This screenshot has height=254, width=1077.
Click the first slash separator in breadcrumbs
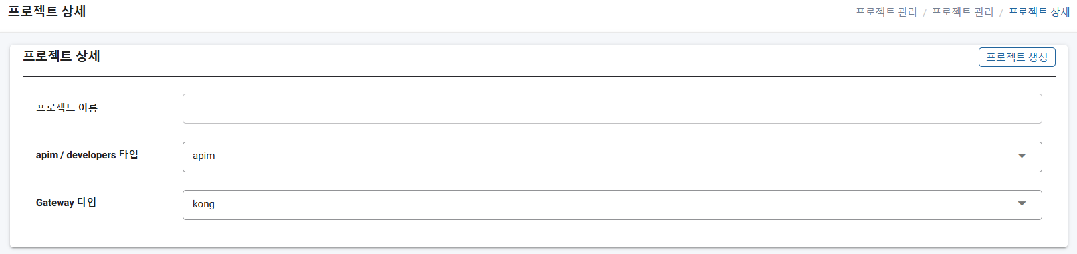925,13
